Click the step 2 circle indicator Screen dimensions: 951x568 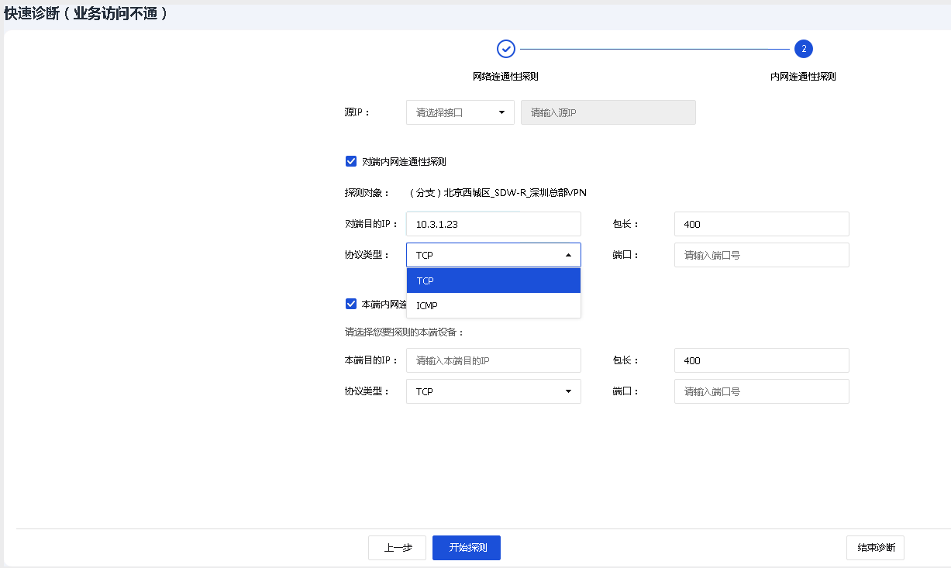[804, 49]
